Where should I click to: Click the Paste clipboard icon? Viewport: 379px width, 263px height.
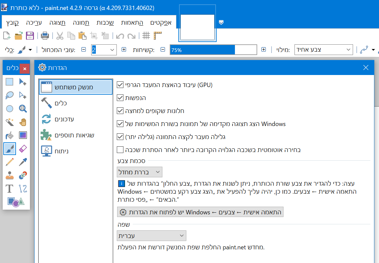[83, 36]
